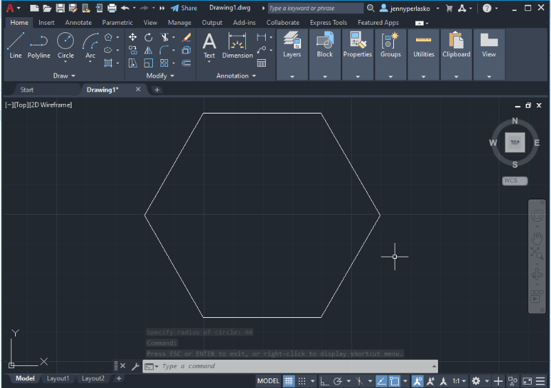Select the Line drawing tool
551x388 pixels.
[16, 45]
